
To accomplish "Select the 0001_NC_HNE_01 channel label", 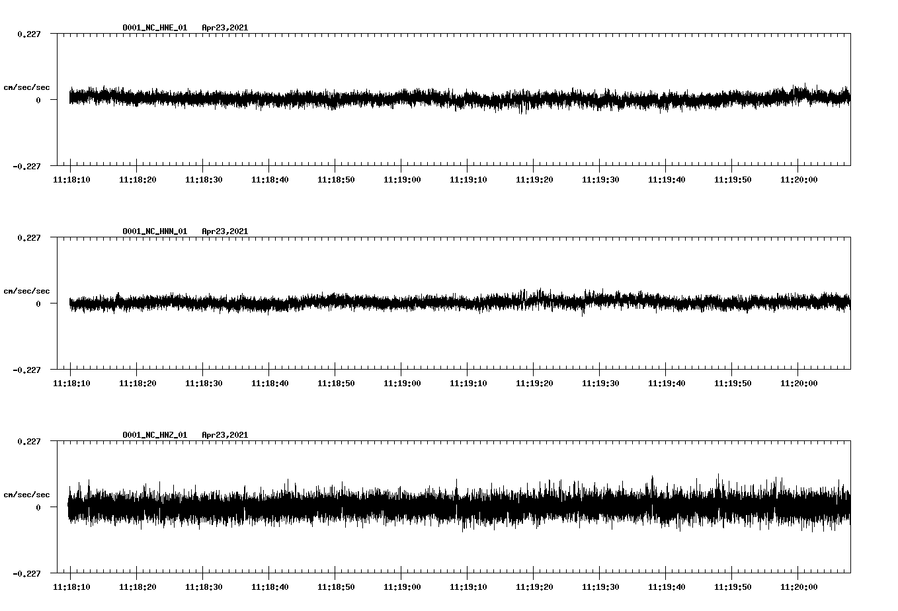I will point(153,28).
